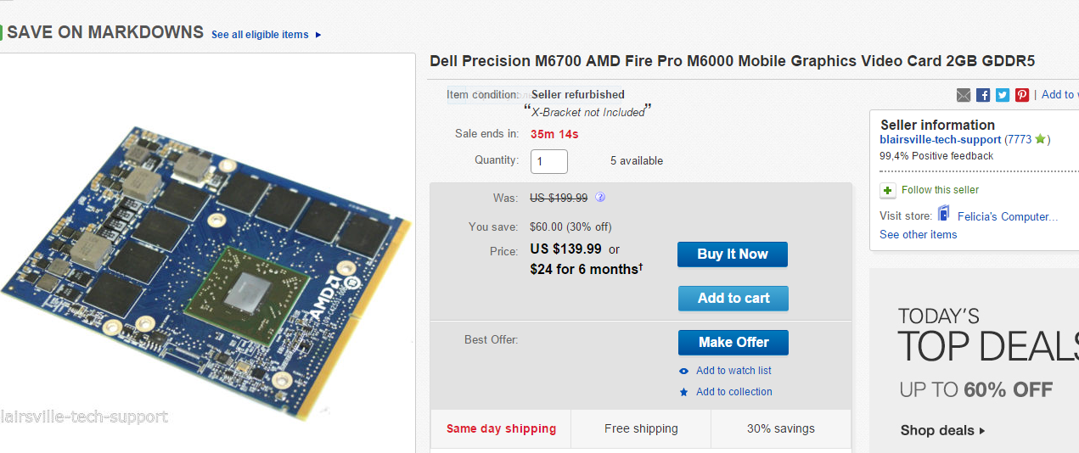
Task: Open the Felicia's Computer store link
Action: pyautogui.click(x=1007, y=216)
